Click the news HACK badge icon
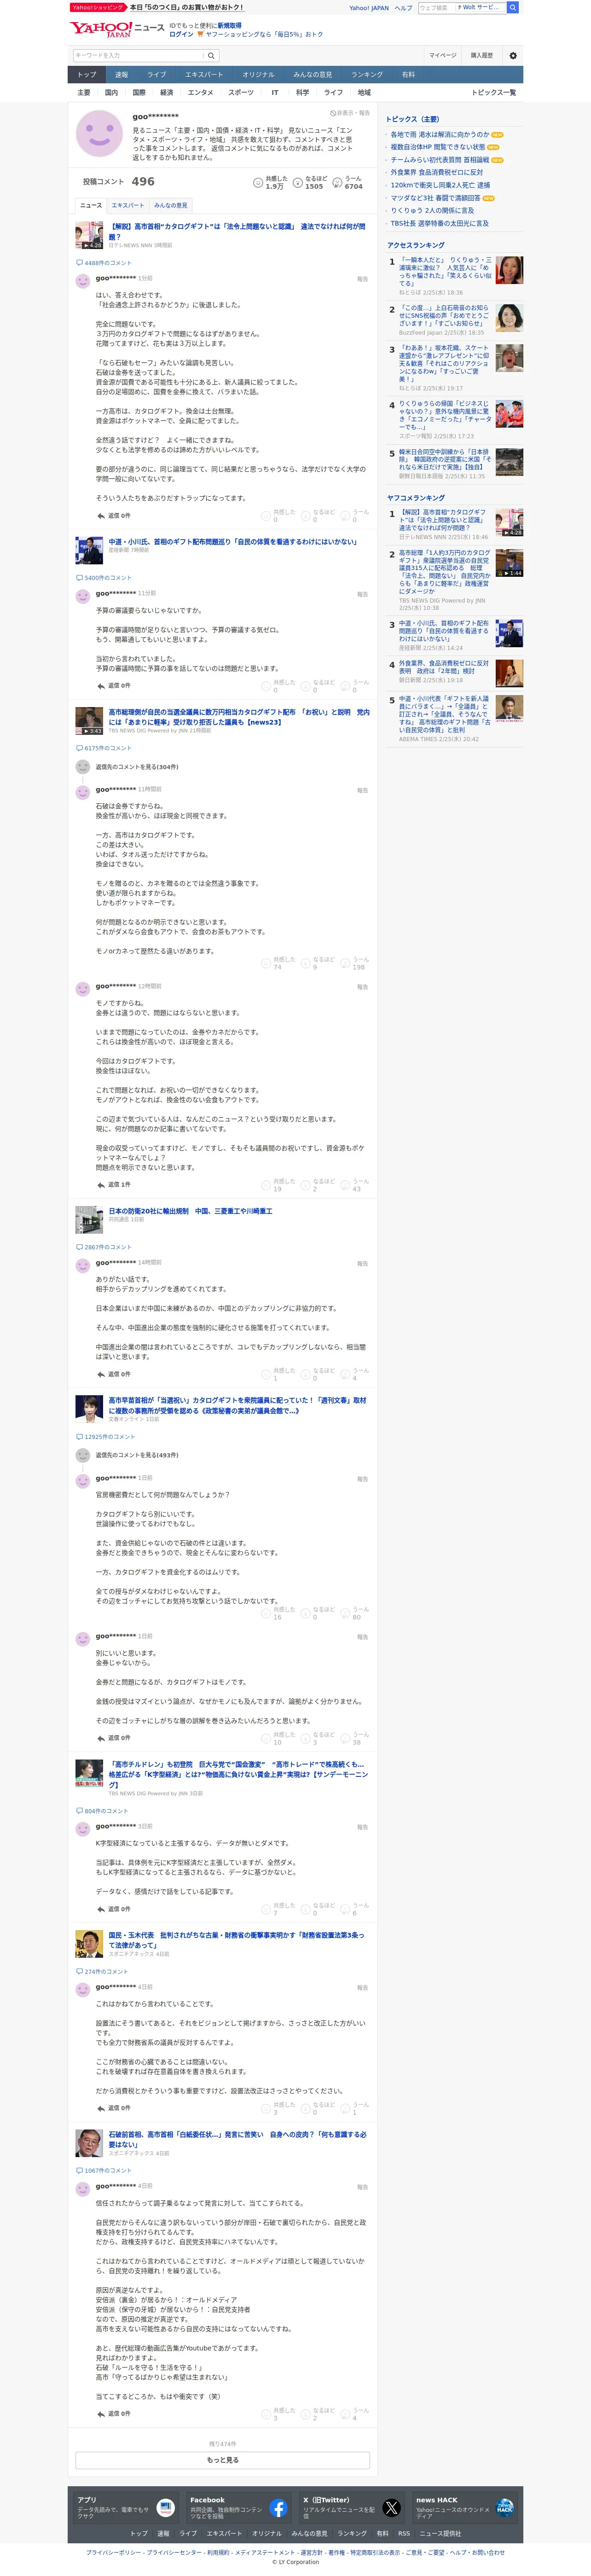 (x=504, y=2508)
